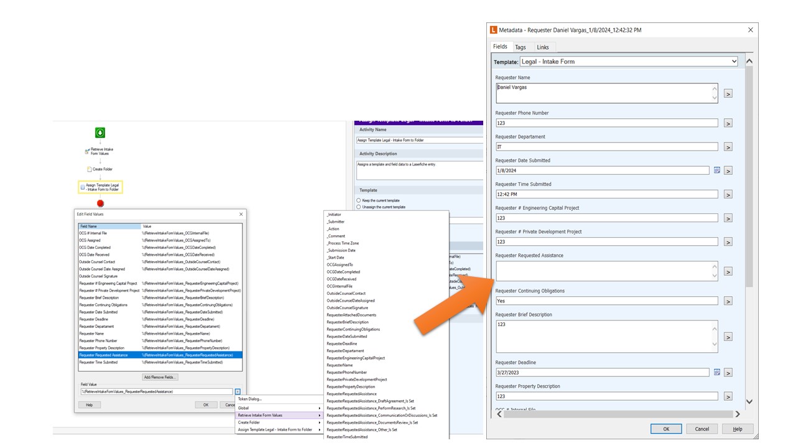
Task: Click the token arrow beside Requester Phone Number
Action: pyautogui.click(x=728, y=123)
